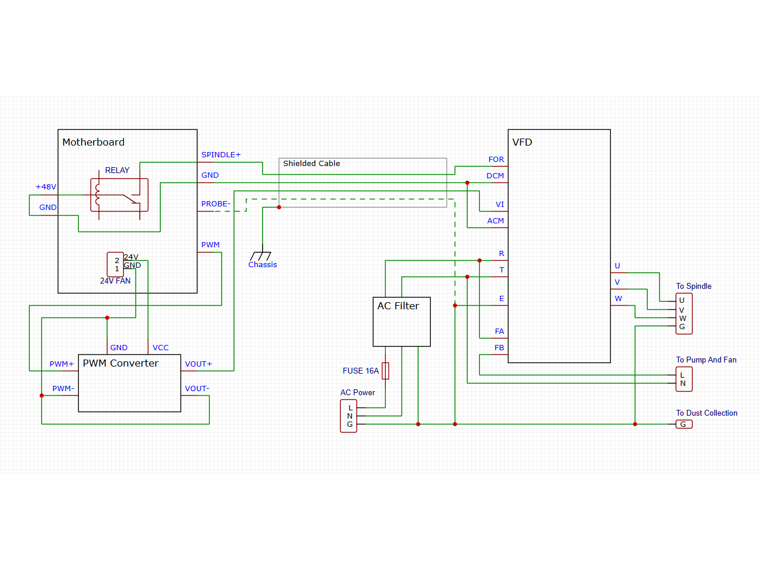Select the PWM- pin label
Viewport: 760px width, 570px height.
point(63,389)
